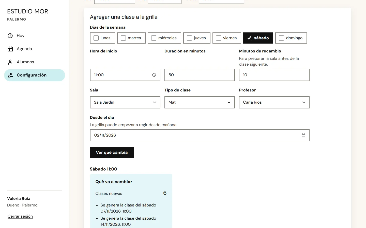
Task: Click the Dueño · Palermo role text
Action: [x=22, y=205]
